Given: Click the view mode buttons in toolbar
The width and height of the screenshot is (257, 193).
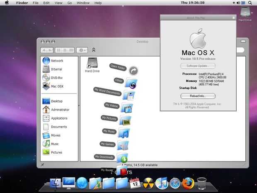Looking at the screenshot, I should click(65, 50).
